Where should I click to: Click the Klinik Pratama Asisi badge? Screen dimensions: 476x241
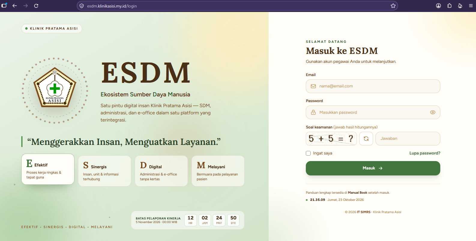click(x=52, y=28)
